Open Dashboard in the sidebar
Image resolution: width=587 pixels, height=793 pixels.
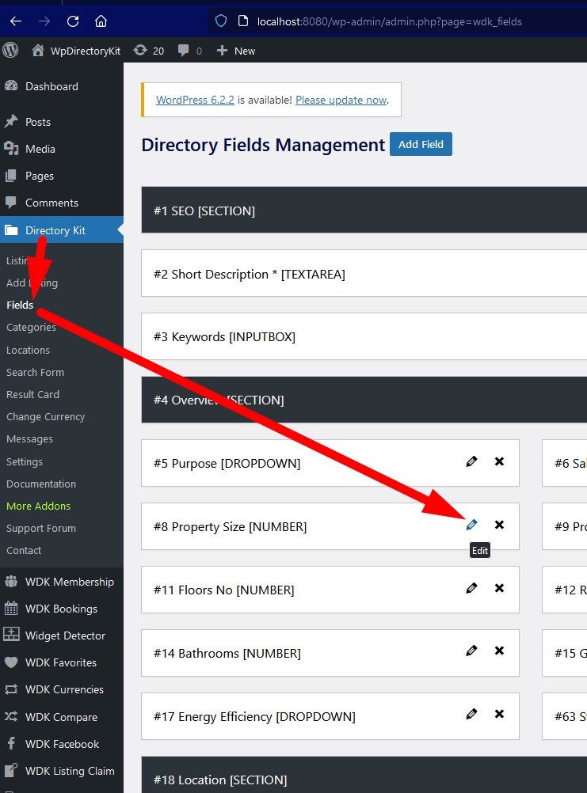click(51, 86)
